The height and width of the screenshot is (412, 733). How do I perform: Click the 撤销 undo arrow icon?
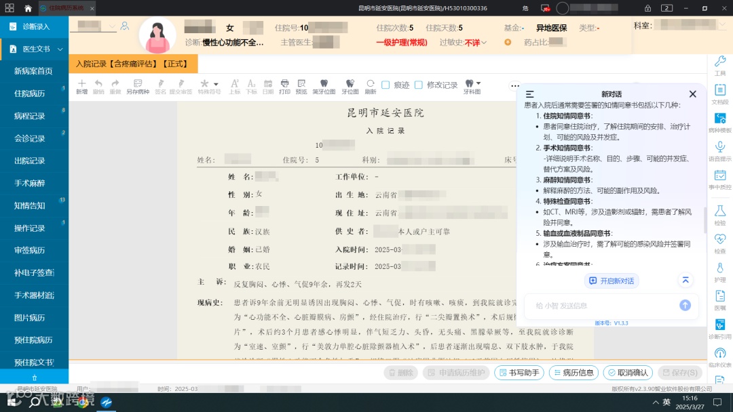coord(98,83)
